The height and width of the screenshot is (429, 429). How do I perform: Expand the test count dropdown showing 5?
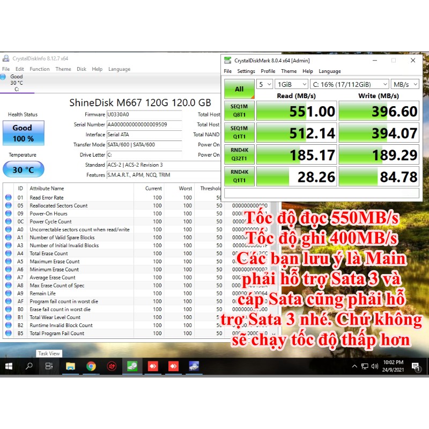264,84
